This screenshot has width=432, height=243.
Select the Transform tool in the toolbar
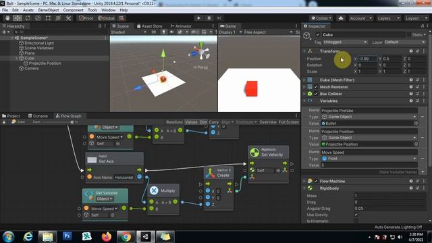pos(58,18)
